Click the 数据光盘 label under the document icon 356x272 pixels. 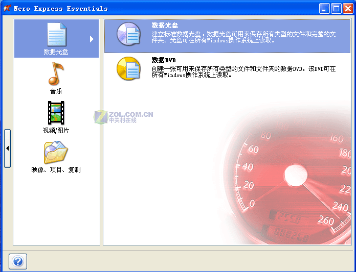pos(56,52)
